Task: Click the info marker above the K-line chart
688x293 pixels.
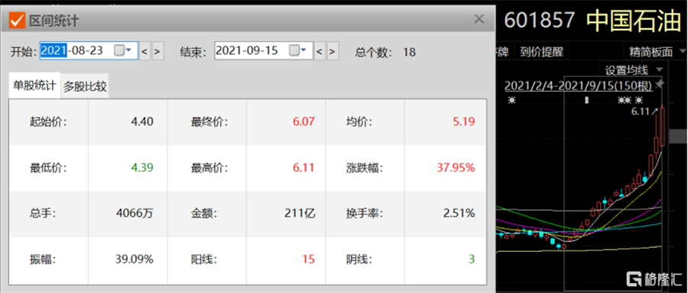Action: 586,100
